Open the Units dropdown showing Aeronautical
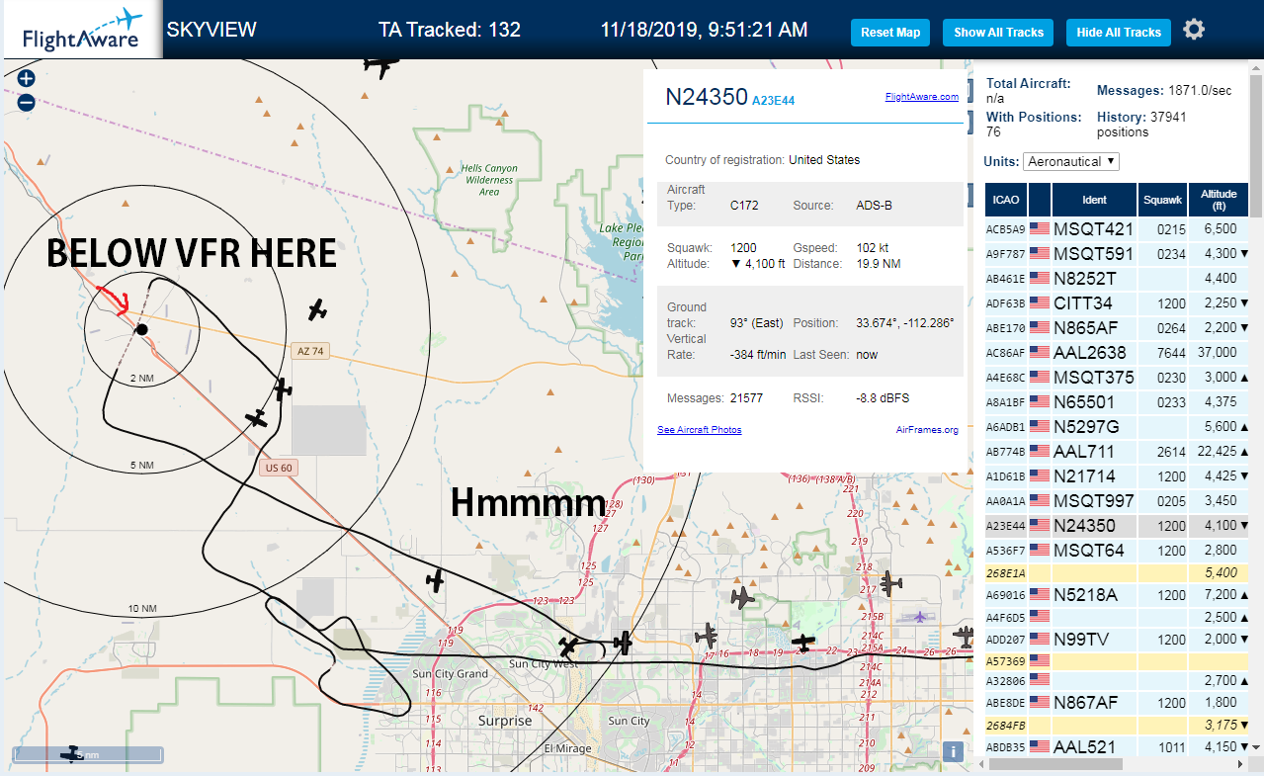The height and width of the screenshot is (776, 1264). (1071, 161)
